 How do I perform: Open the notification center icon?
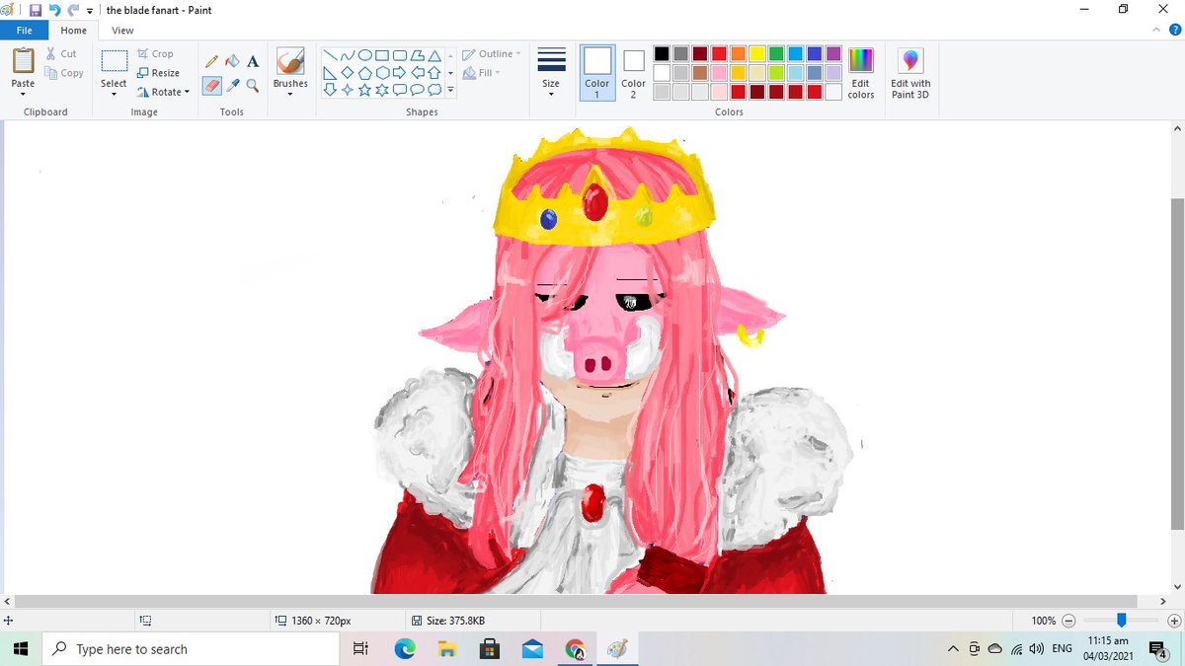(x=1157, y=649)
